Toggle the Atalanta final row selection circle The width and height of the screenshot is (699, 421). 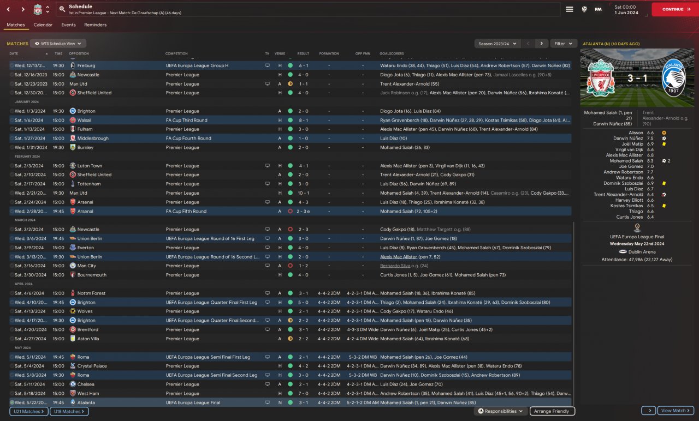12,402
